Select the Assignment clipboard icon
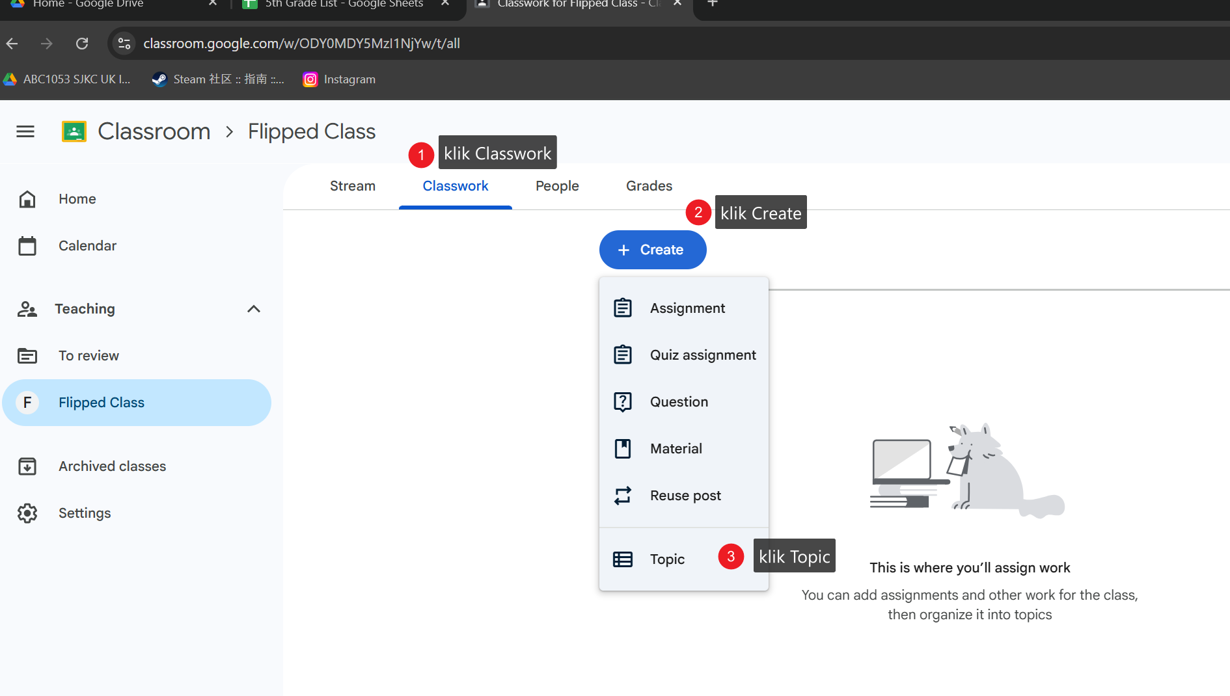 [x=623, y=308]
